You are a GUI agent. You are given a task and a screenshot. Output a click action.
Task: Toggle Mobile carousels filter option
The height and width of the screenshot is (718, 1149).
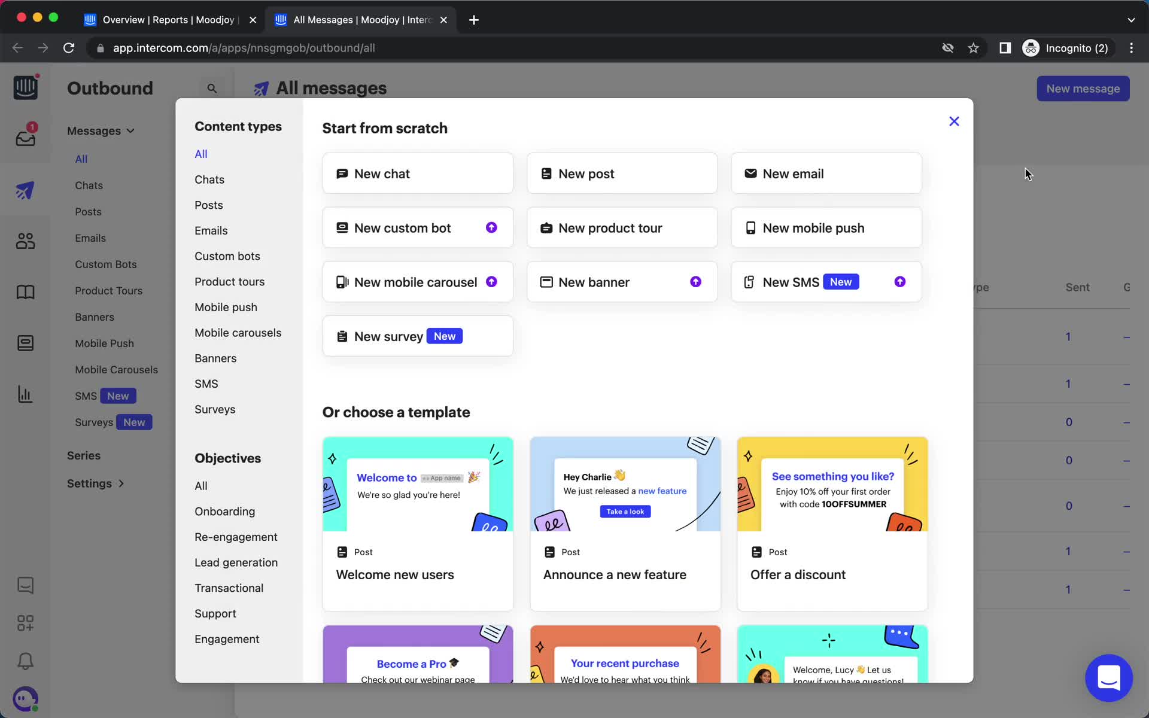(238, 333)
